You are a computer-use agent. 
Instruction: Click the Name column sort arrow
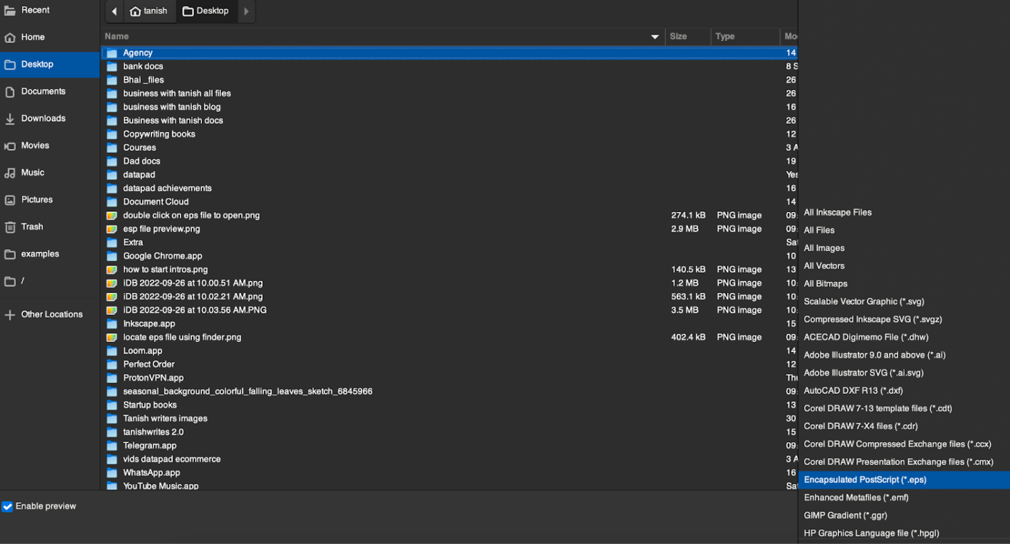(x=654, y=36)
